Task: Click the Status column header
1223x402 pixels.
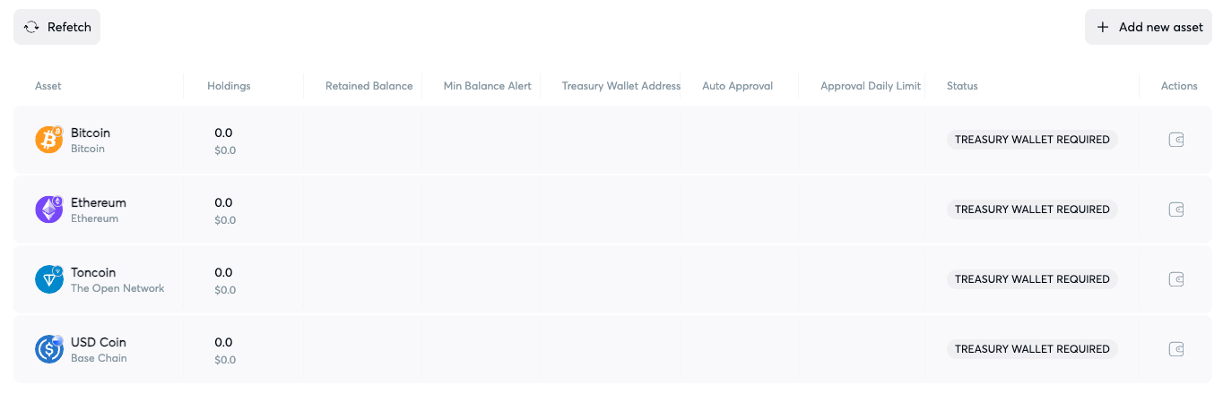Action: [x=962, y=86]
